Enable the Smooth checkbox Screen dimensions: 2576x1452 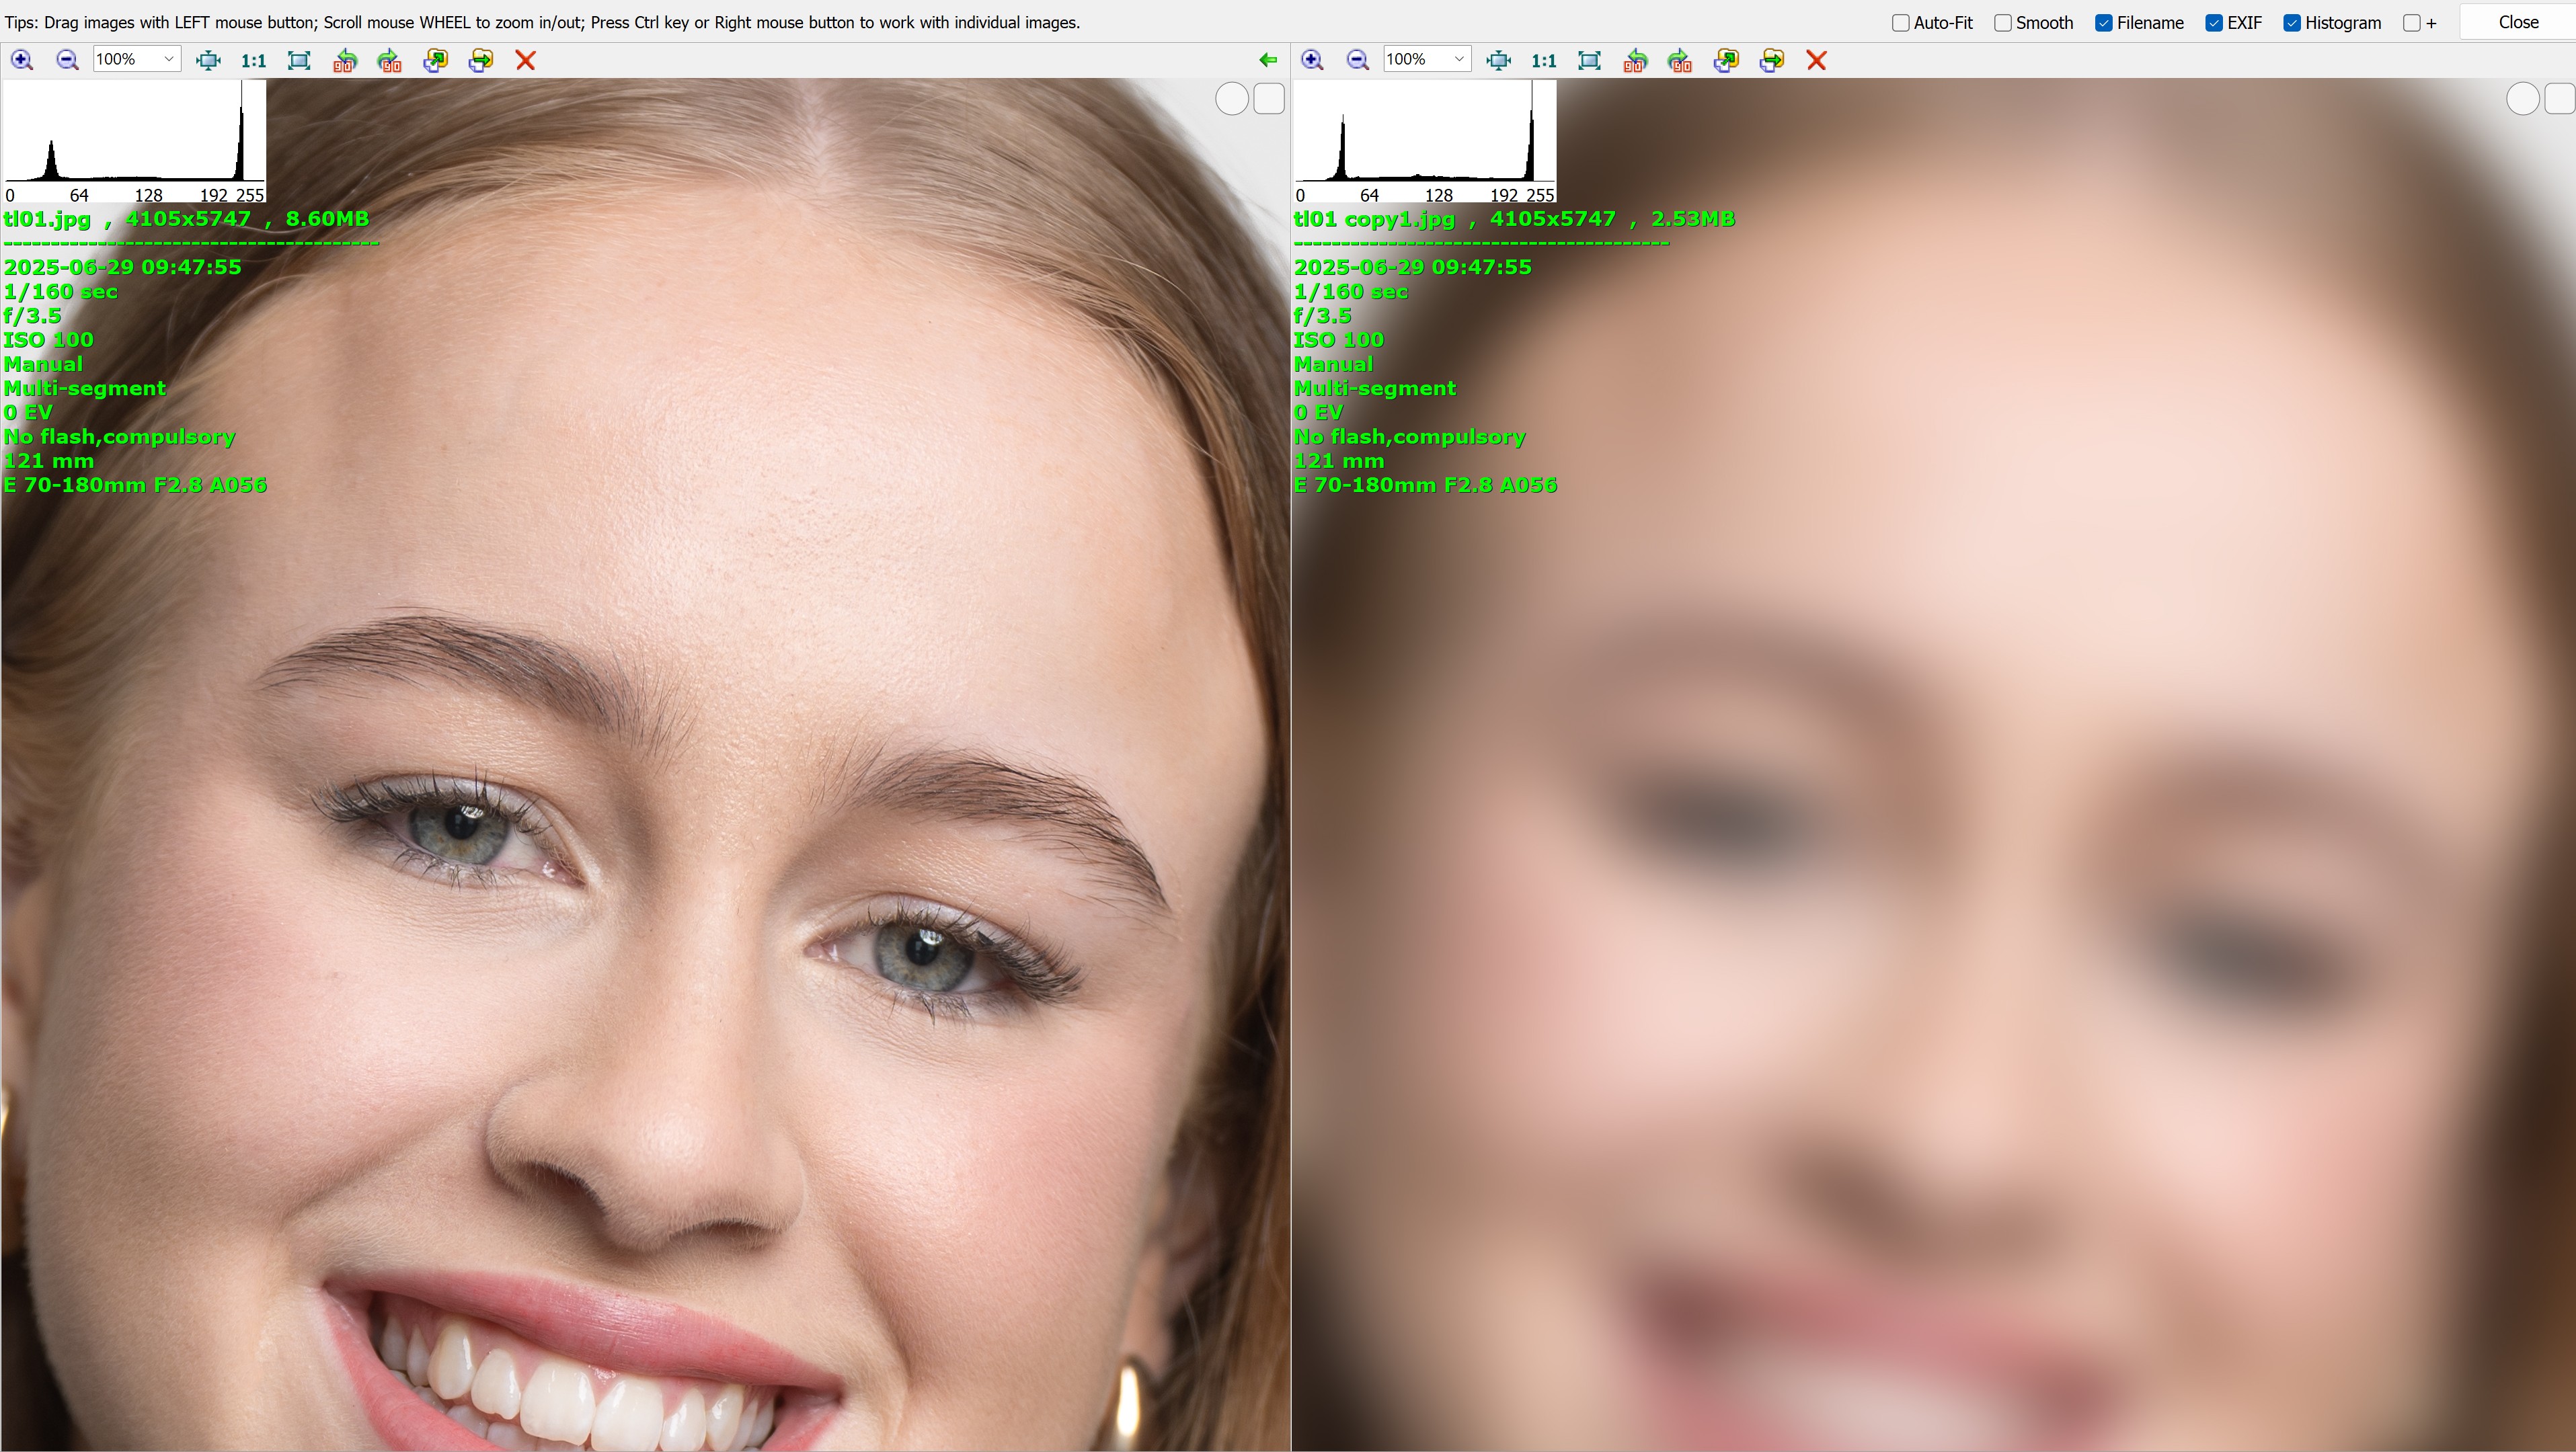tap(2003, 23)
